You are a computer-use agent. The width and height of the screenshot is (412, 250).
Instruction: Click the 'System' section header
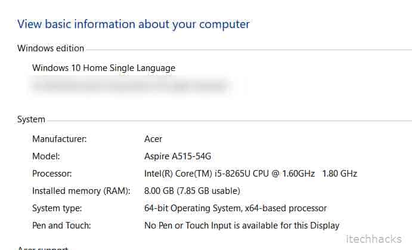(31, 119)
